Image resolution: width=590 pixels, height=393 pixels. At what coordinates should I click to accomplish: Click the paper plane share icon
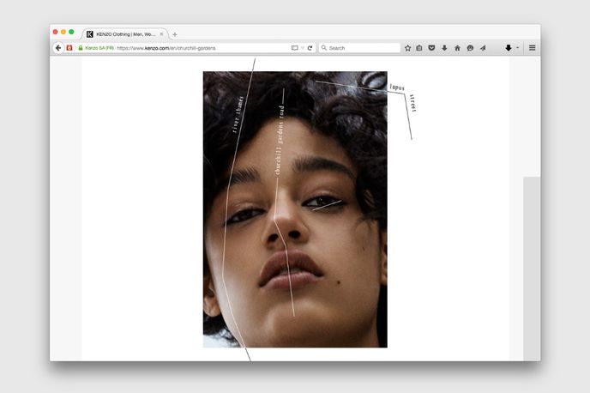[x=482, y=48]
